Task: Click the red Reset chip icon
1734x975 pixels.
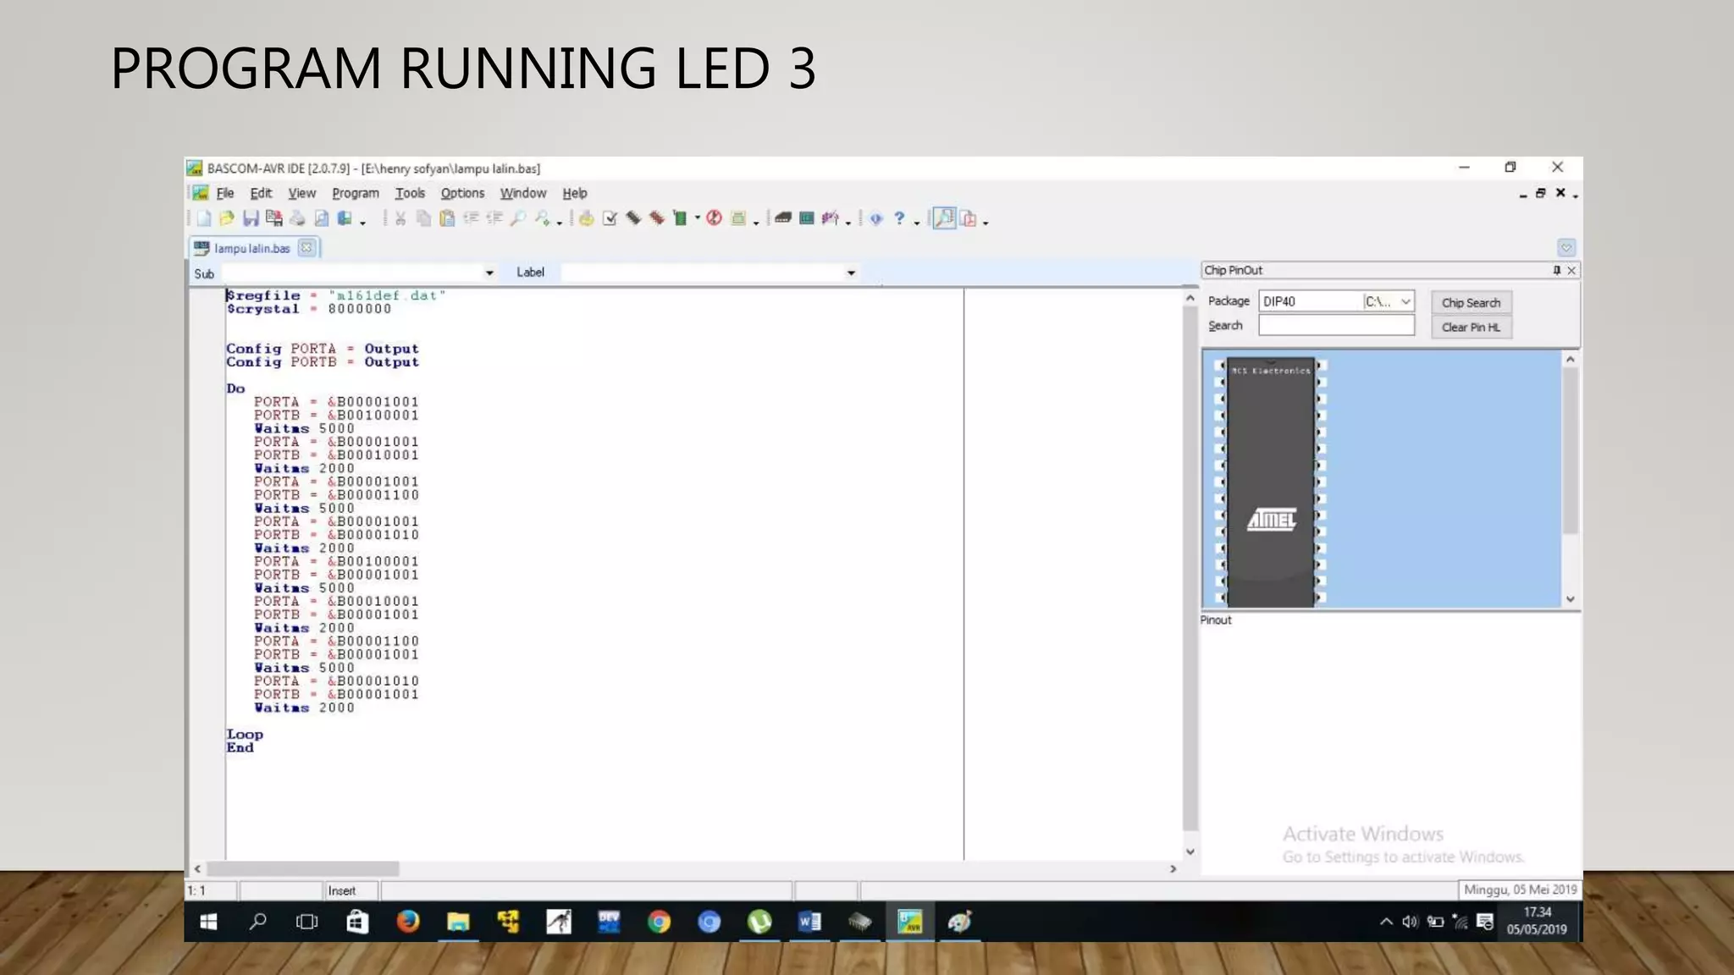Action: [714, 218]
